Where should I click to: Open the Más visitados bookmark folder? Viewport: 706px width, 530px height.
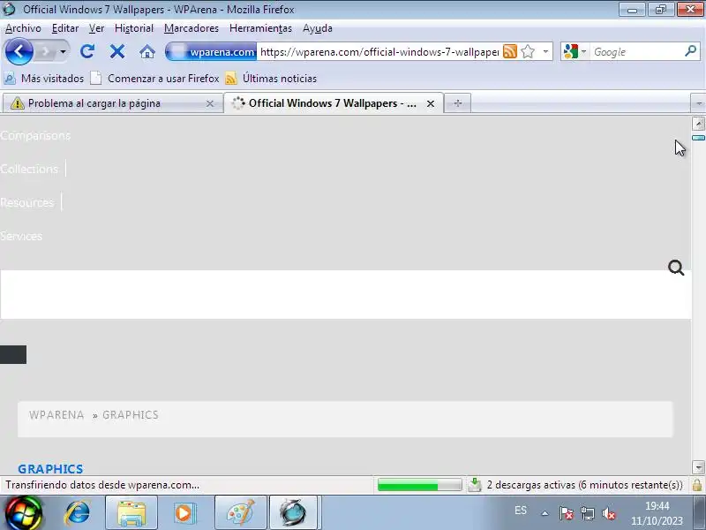43,79
